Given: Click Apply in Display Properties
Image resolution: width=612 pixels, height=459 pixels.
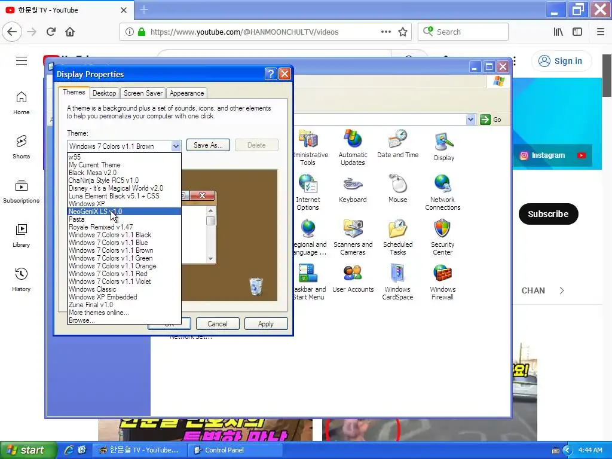Looking at the screenshot, I should pyautogui.click(x=266, y=323).
